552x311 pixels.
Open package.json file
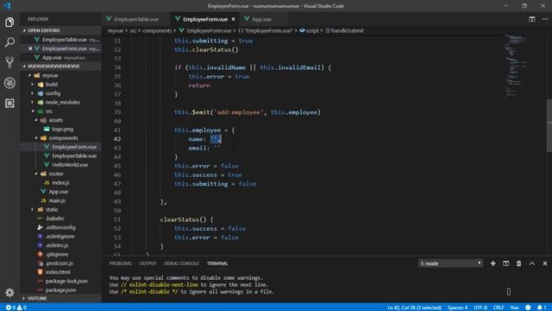click(60, 290)
